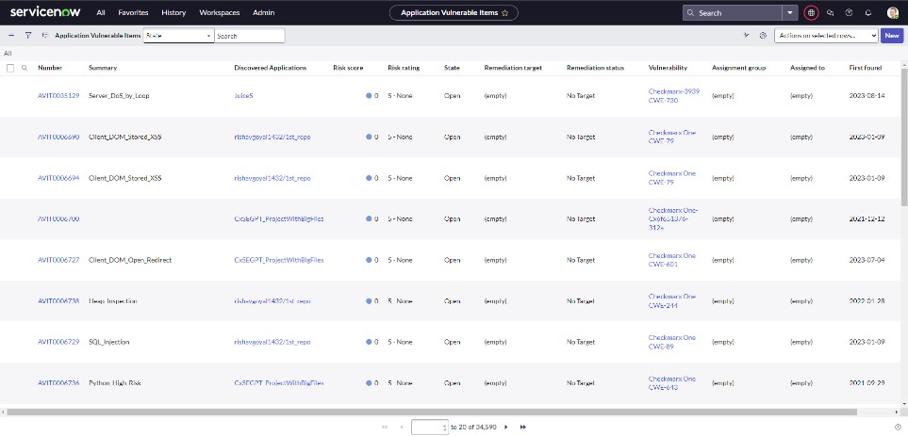Click the Discovered Applications column header
This screenshot has width=908, height=436.
coord(270,68)
